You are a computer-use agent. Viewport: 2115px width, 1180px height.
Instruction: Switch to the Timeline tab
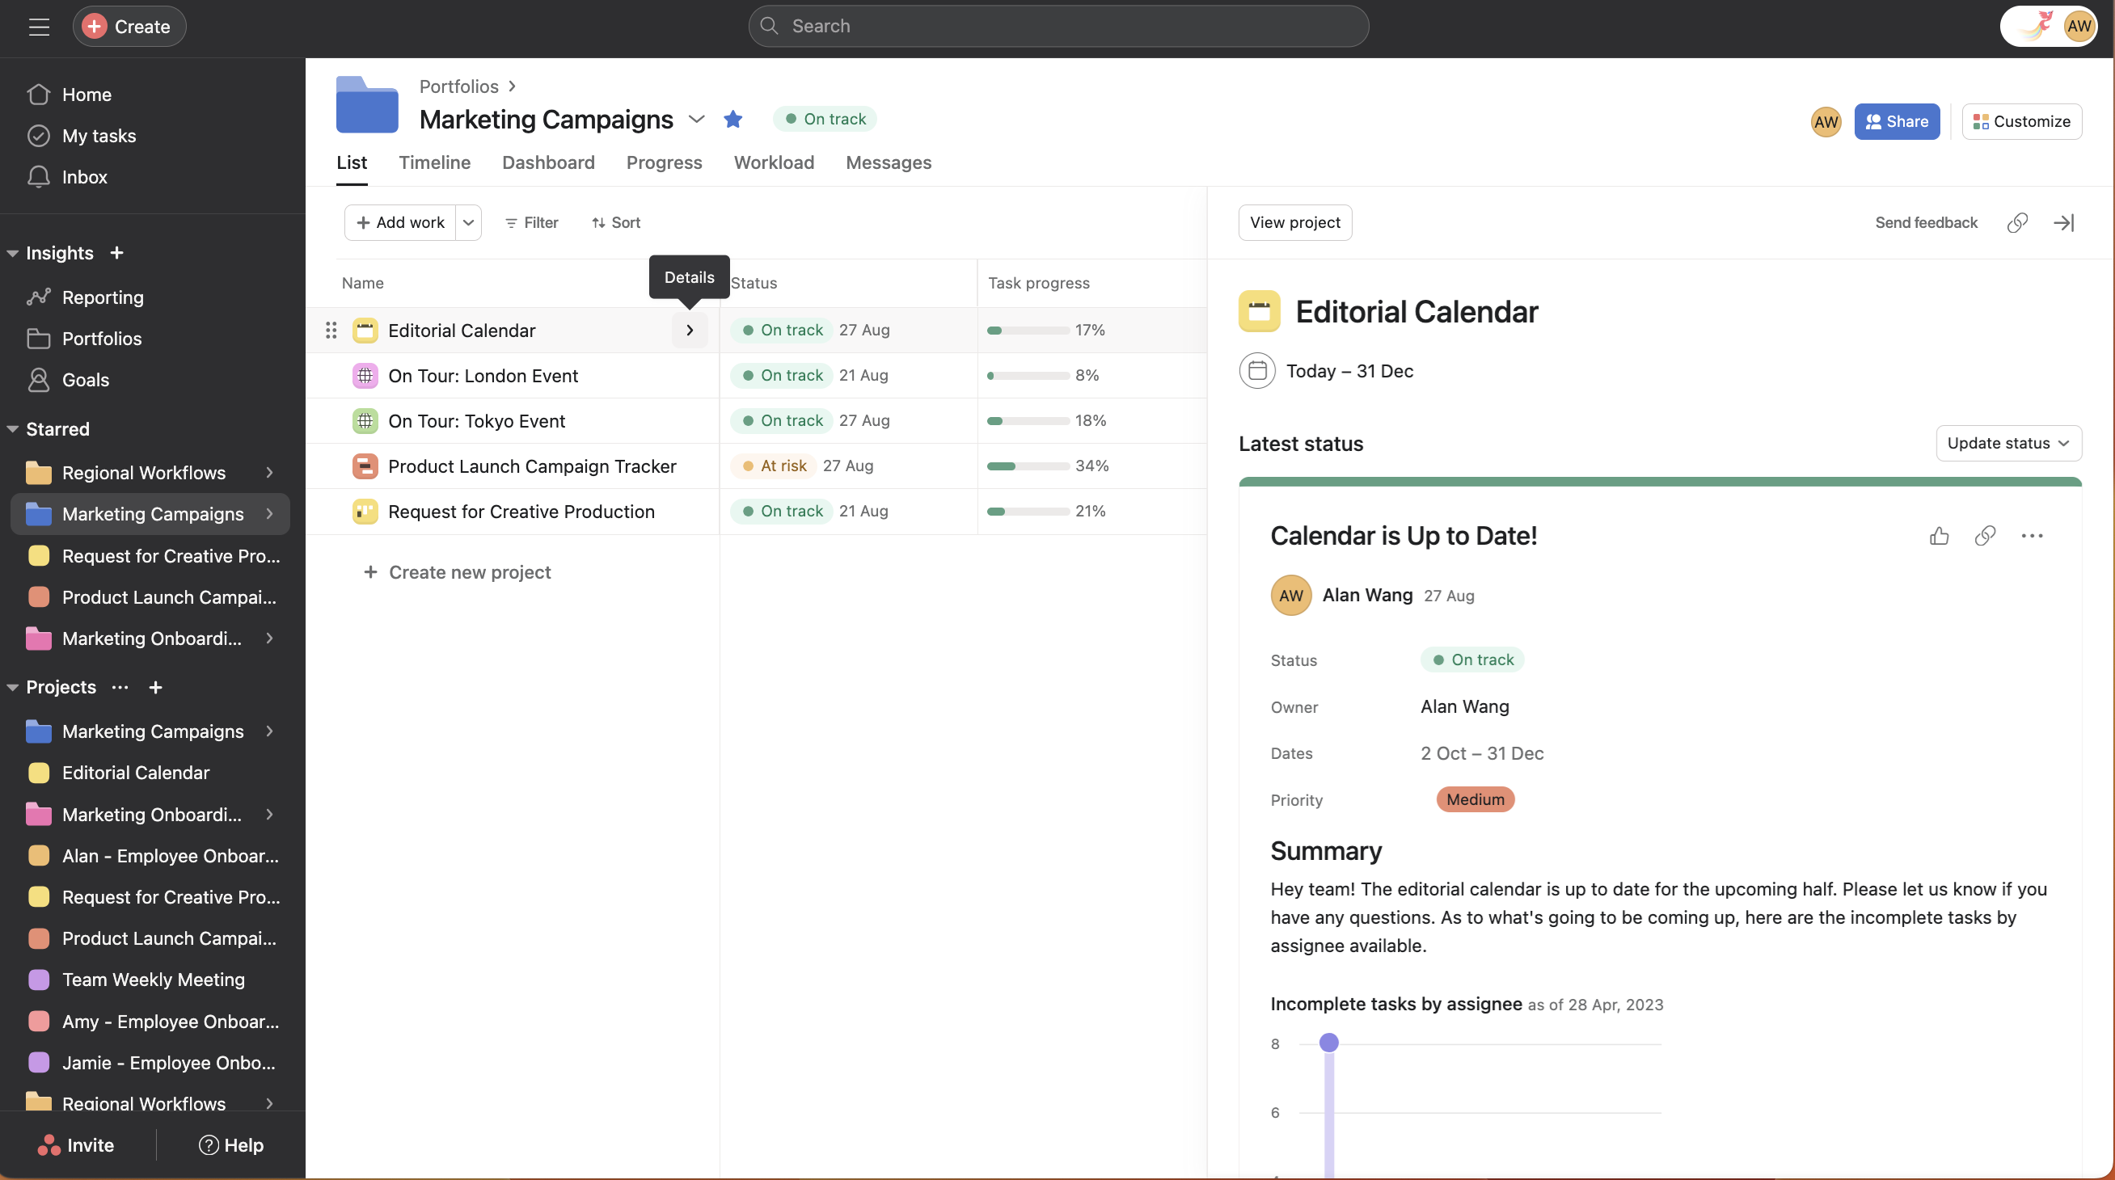pyautogui.click(x=434, y=162)
